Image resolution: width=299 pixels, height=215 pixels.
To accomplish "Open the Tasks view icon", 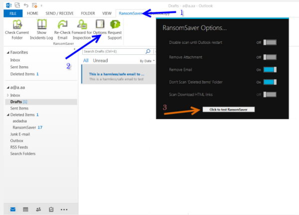I will point(51,210).
